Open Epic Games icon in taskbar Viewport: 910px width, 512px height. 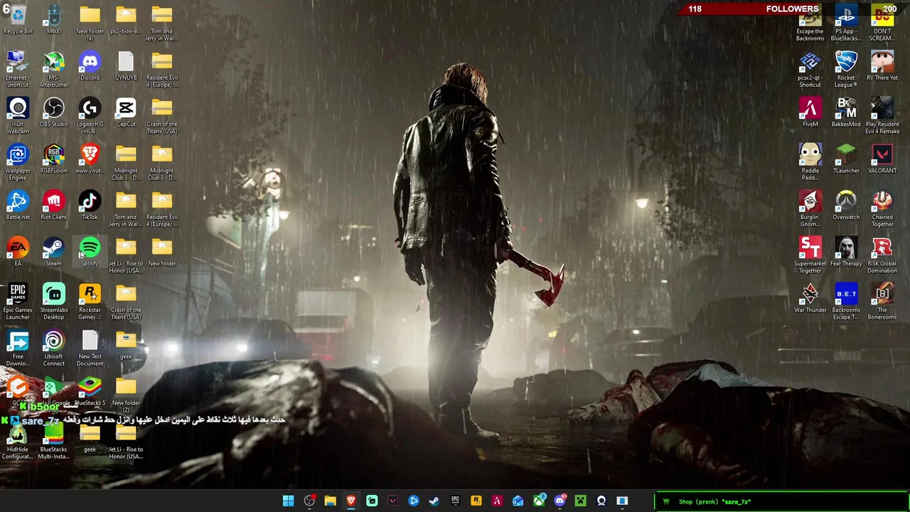click(x=455, y=501)
